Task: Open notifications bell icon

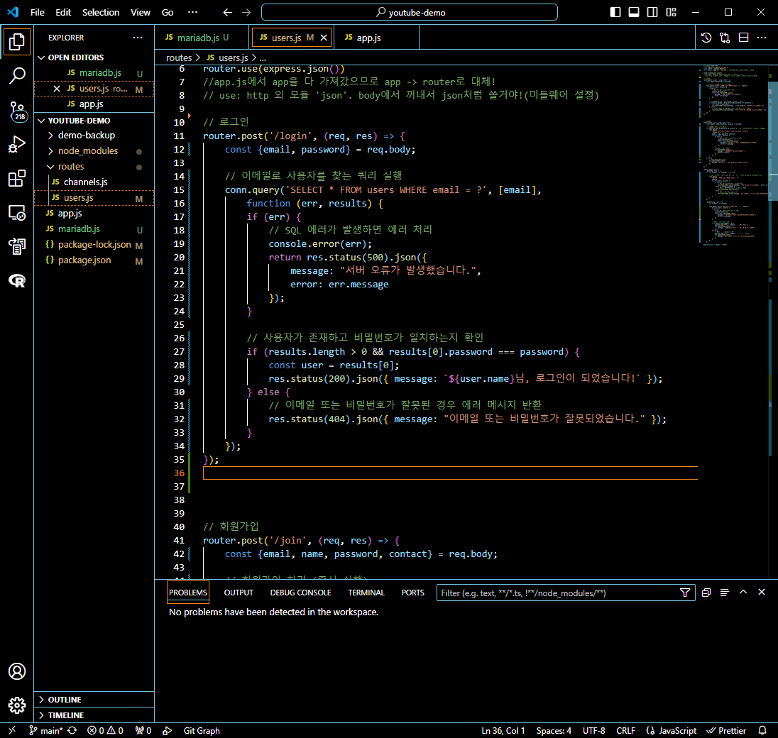Action: tap(762, 731)
